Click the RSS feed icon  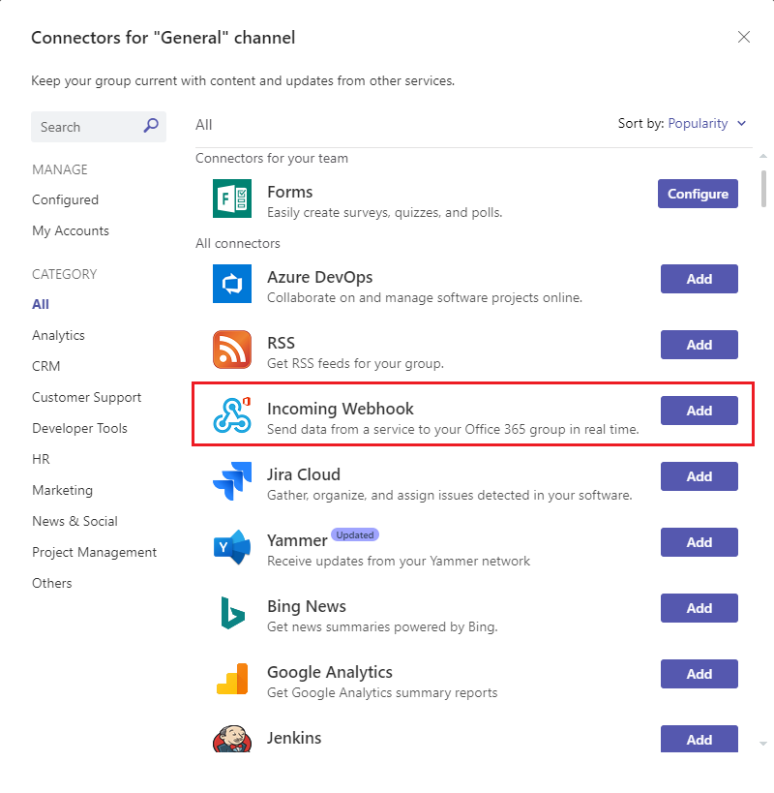[x=232, y=350]
